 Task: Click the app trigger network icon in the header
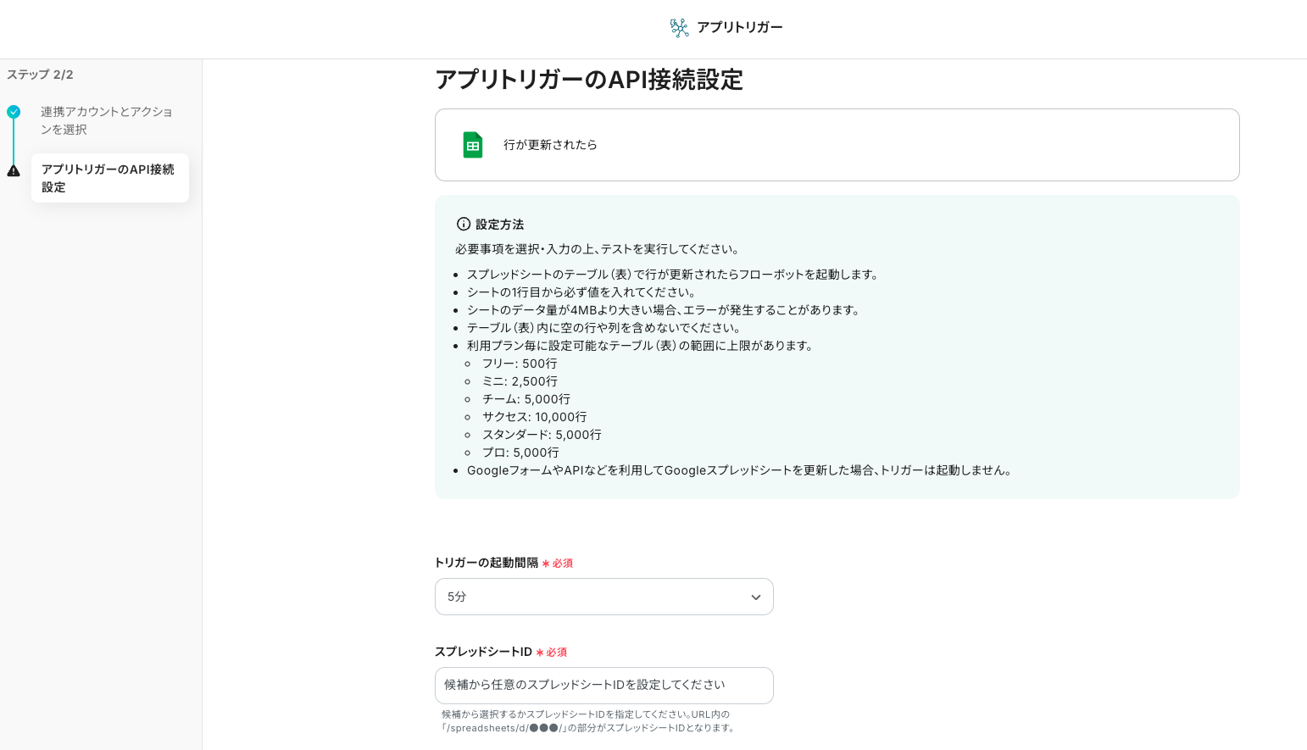pyautogui.click(x=679, y=28)
